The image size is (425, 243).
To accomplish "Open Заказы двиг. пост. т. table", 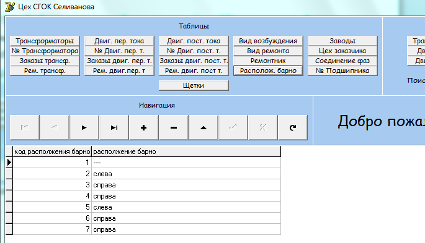I will pyautogui.click(x=194, y=61).
